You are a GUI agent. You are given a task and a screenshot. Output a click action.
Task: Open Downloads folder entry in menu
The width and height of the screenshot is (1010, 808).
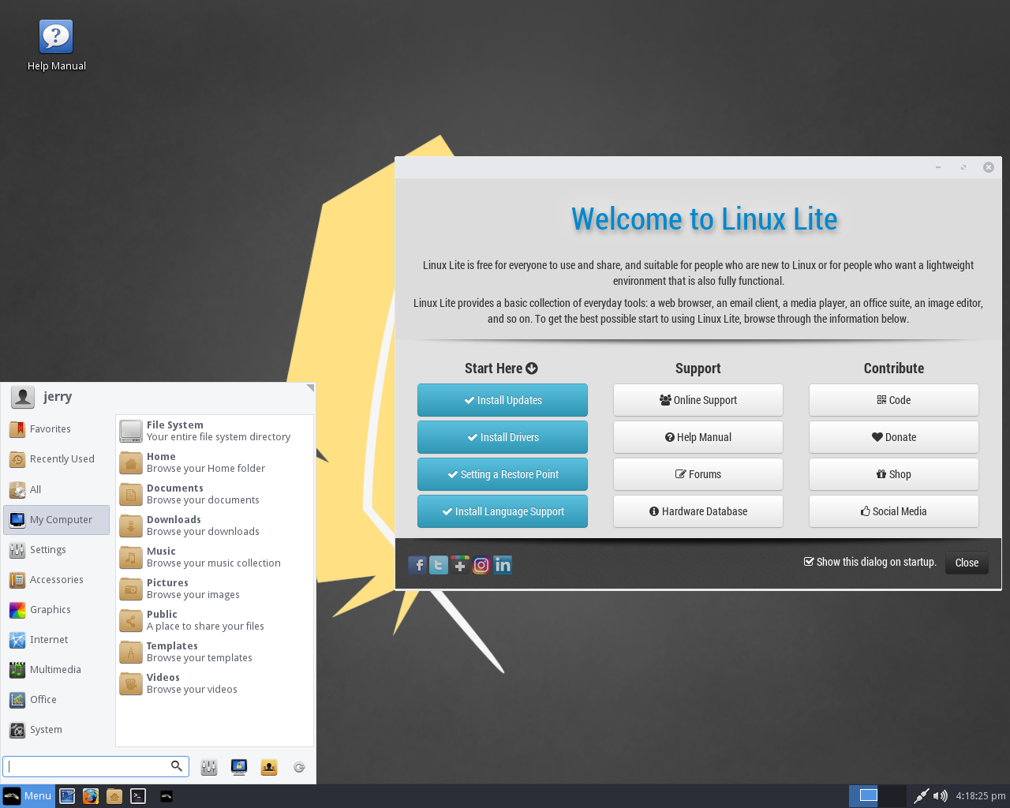point(215,526)
